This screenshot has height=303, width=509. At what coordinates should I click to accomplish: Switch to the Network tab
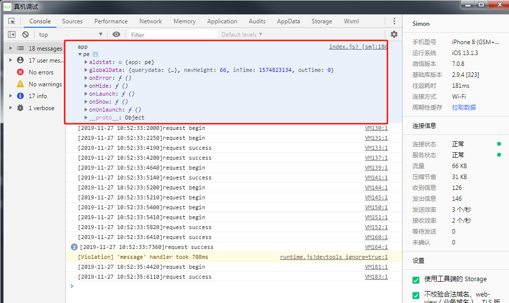pyautogui.click(x=151, y=21)
